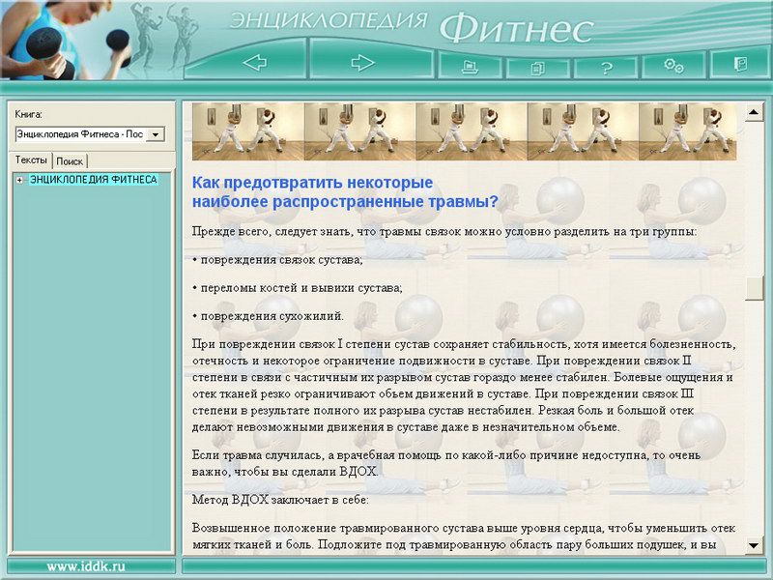
Task: Expand the ЭНЦИКЛОПЕДИЯ ФИТНЕСА tree node
Action: pos(19,180)
